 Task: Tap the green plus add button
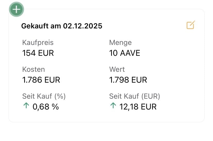[16, 10]
